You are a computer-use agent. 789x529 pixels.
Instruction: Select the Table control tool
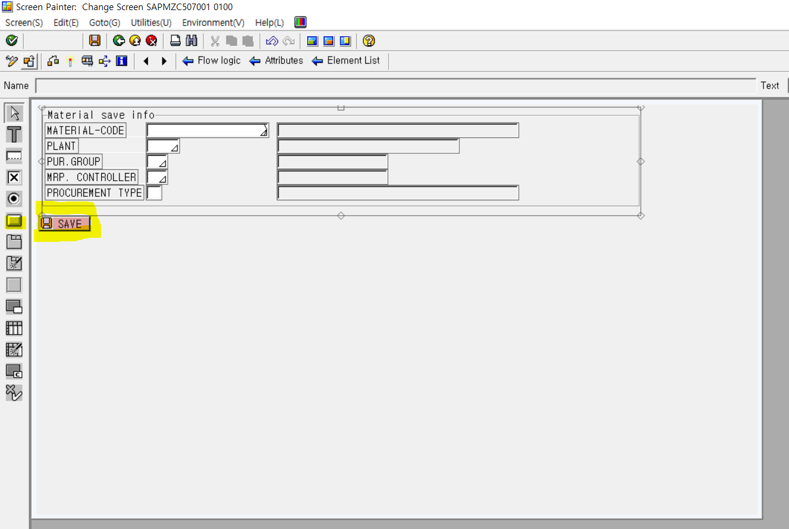pos(14,328)
